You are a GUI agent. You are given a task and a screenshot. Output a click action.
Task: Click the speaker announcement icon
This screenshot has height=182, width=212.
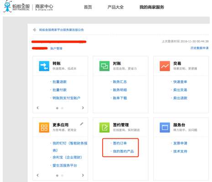[35, 30]
